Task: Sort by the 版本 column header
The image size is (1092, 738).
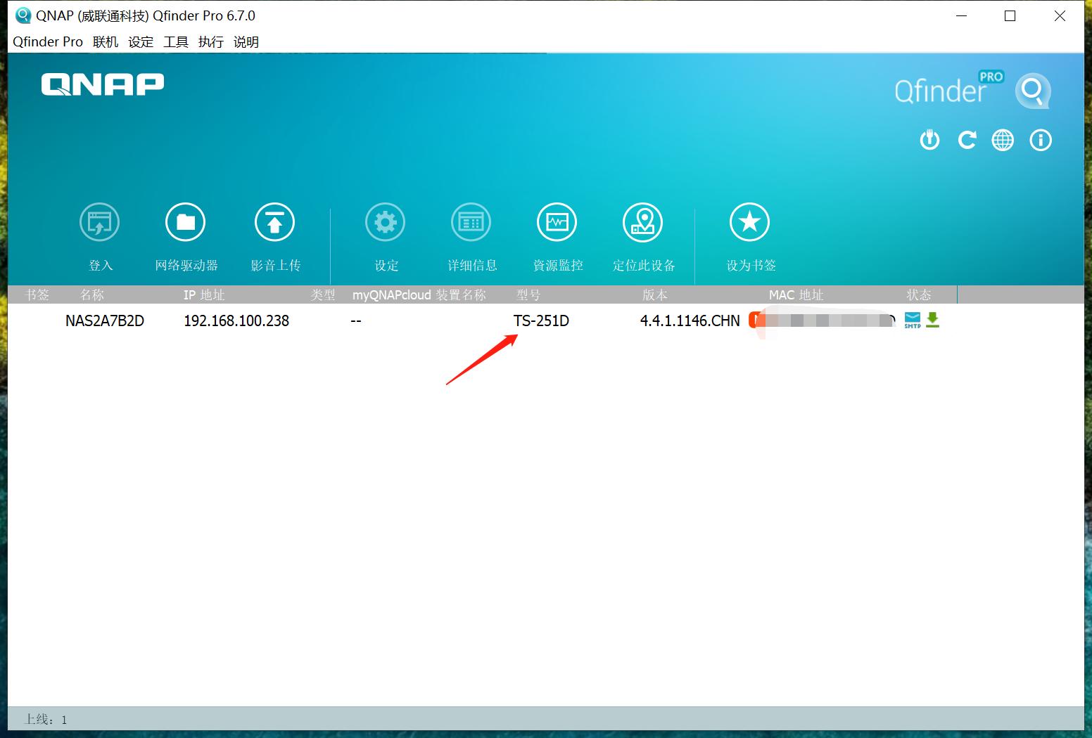Action: point(655,295)
